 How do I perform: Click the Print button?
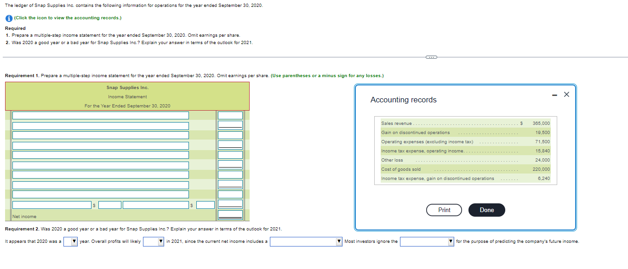[x=444, y=210]
